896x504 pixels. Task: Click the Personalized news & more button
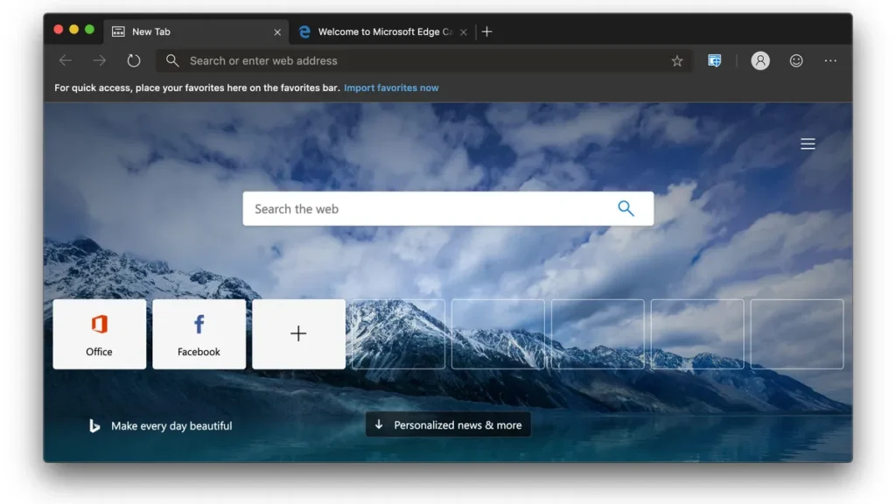point(448,424)
